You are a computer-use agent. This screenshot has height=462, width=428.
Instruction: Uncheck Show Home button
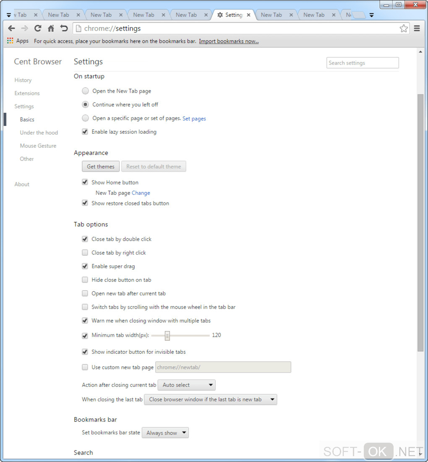[85, 182]
